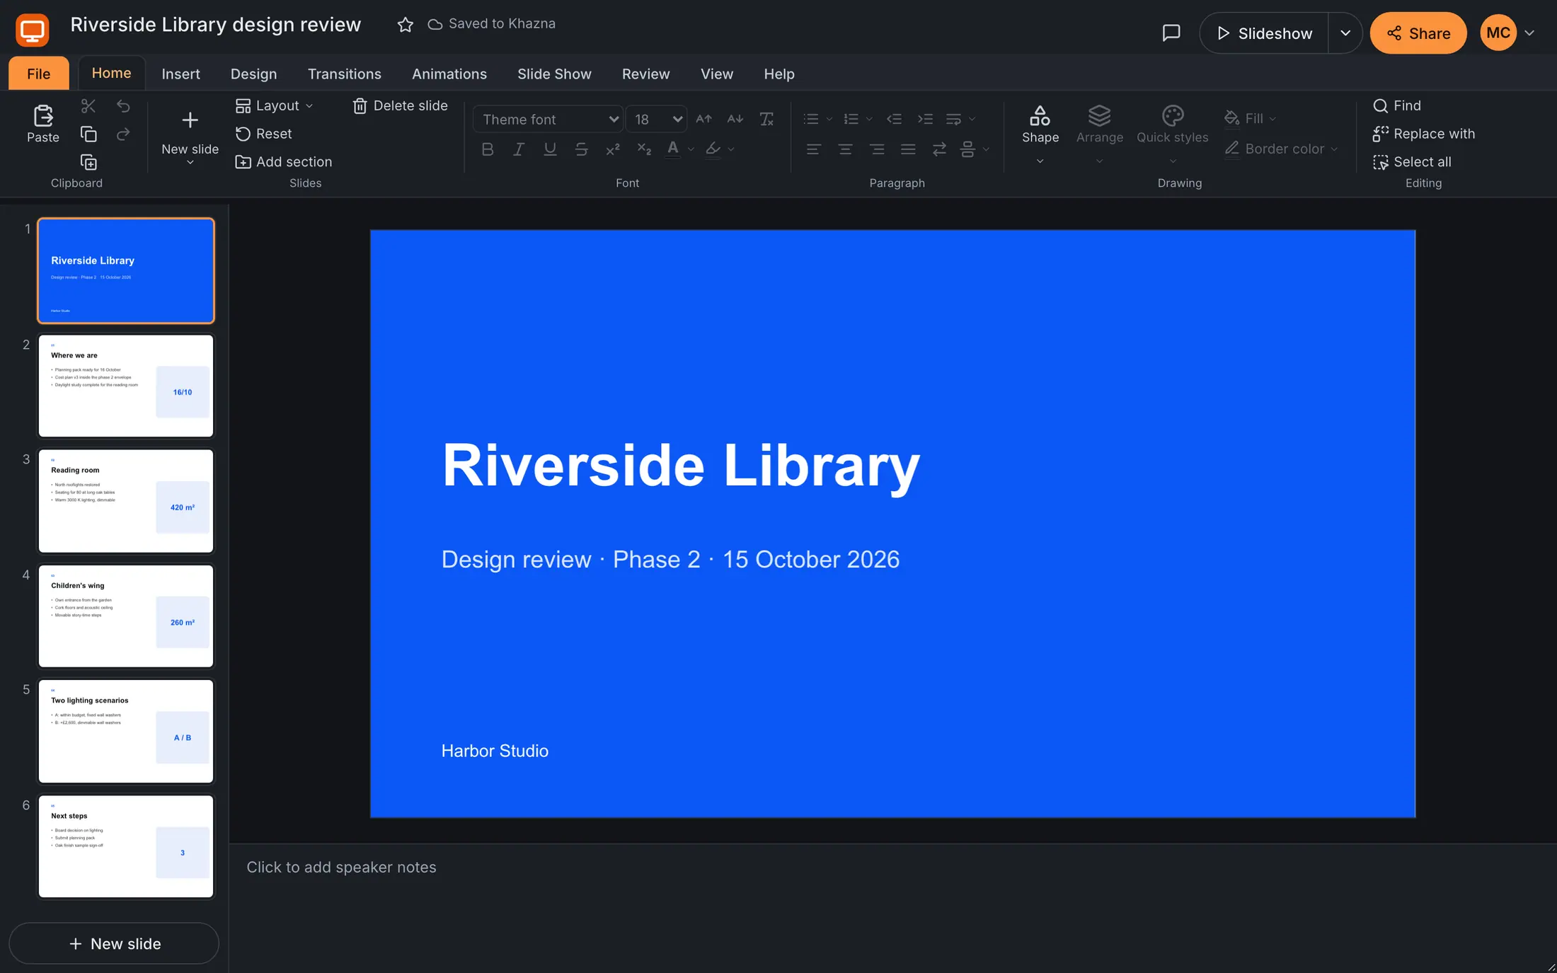This screenshot has width=1557, height=973.
Task: Decrease paragraph indent
Action: tap(894, 119)
